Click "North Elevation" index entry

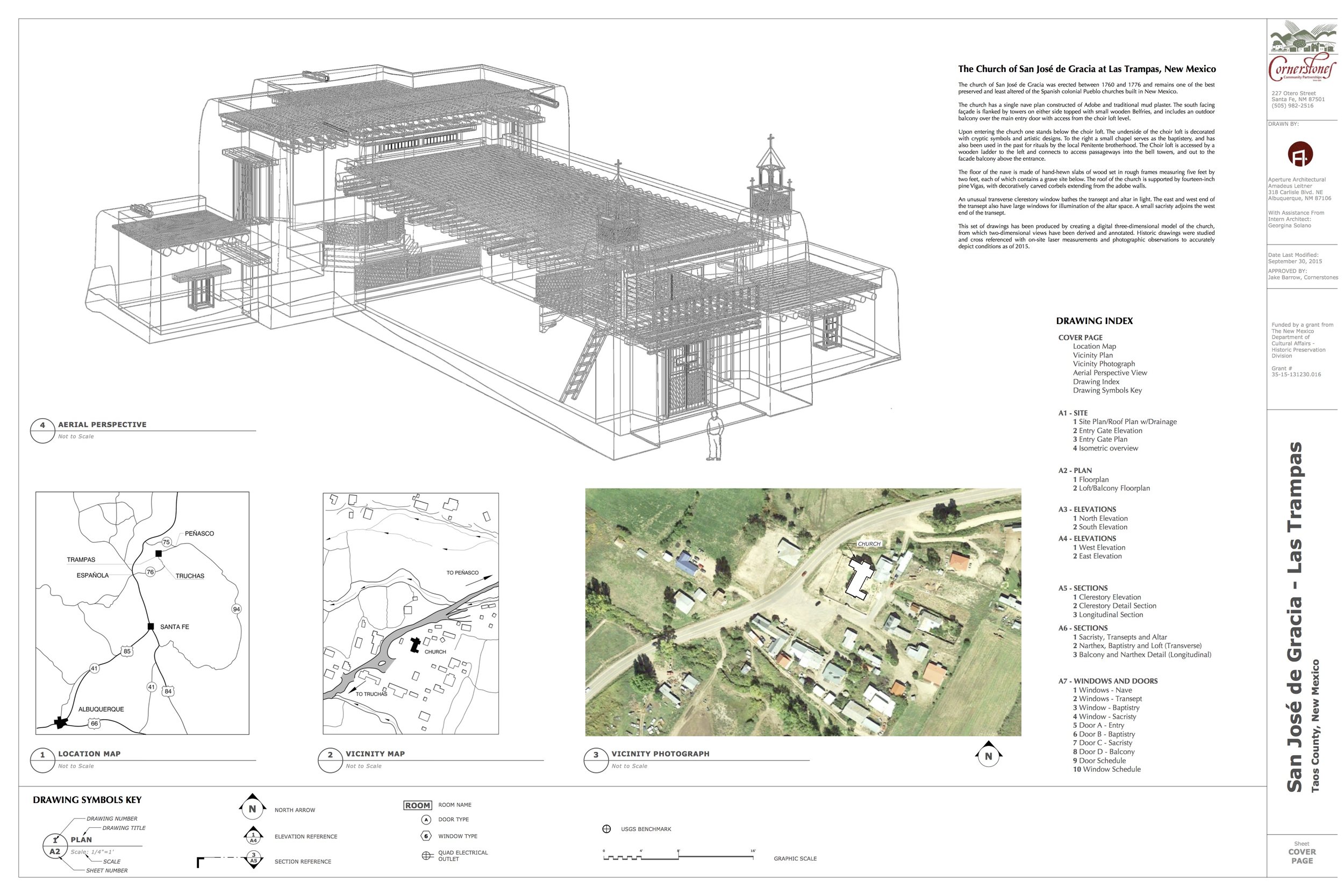(1100, 518)
